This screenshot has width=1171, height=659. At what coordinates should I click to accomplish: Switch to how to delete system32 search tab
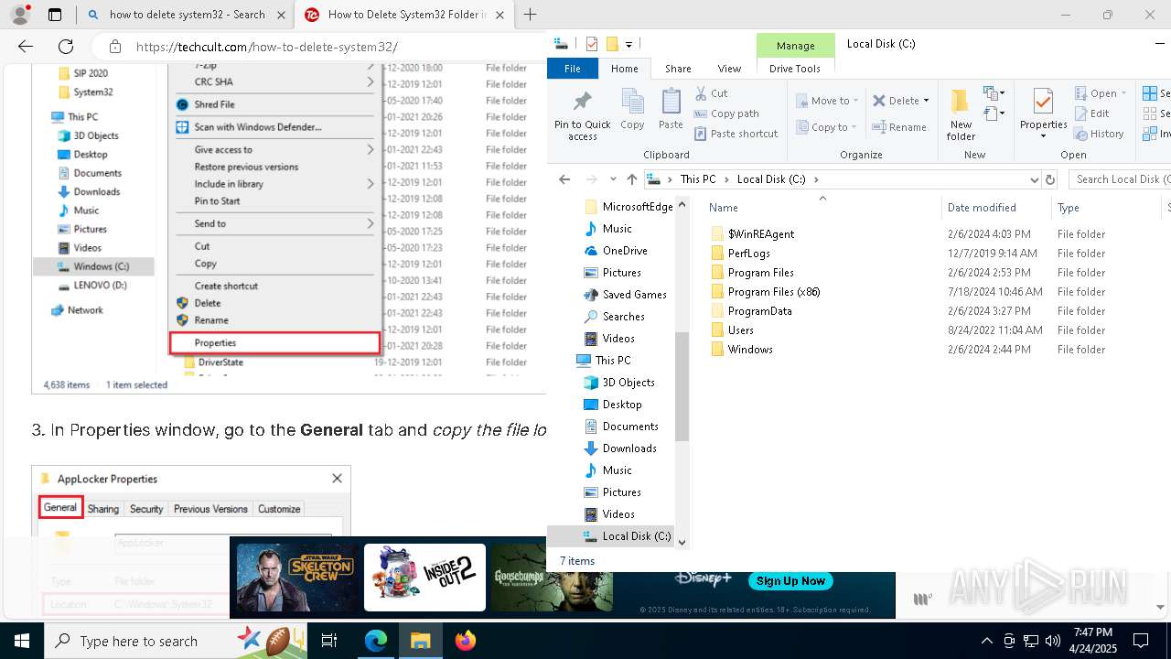(186, 15)
